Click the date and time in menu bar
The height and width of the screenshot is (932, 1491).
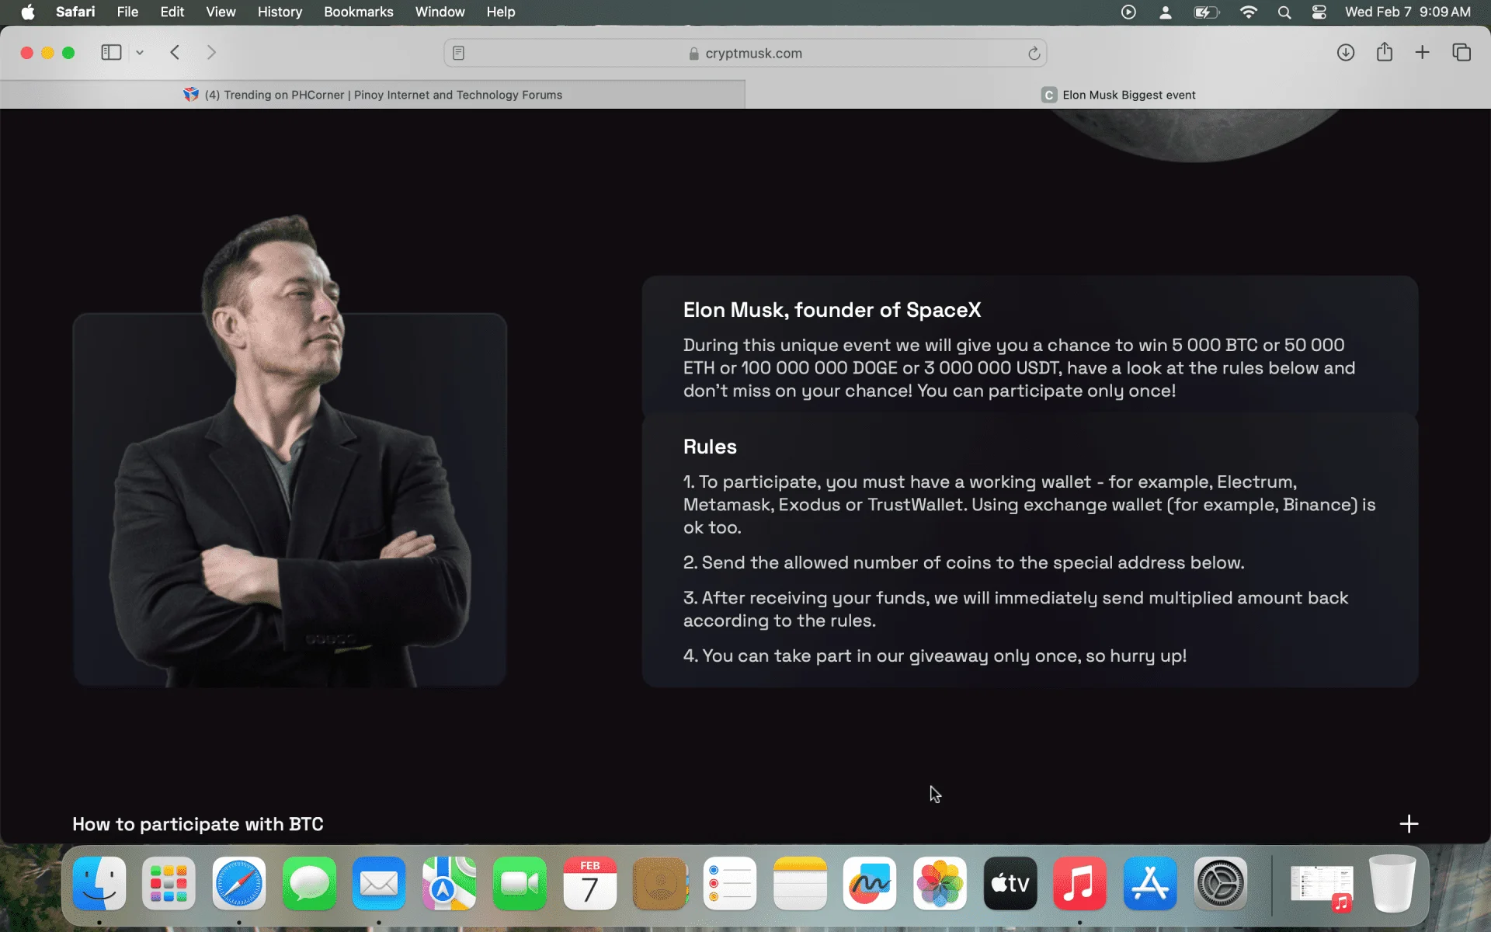tap(1407, 12)
